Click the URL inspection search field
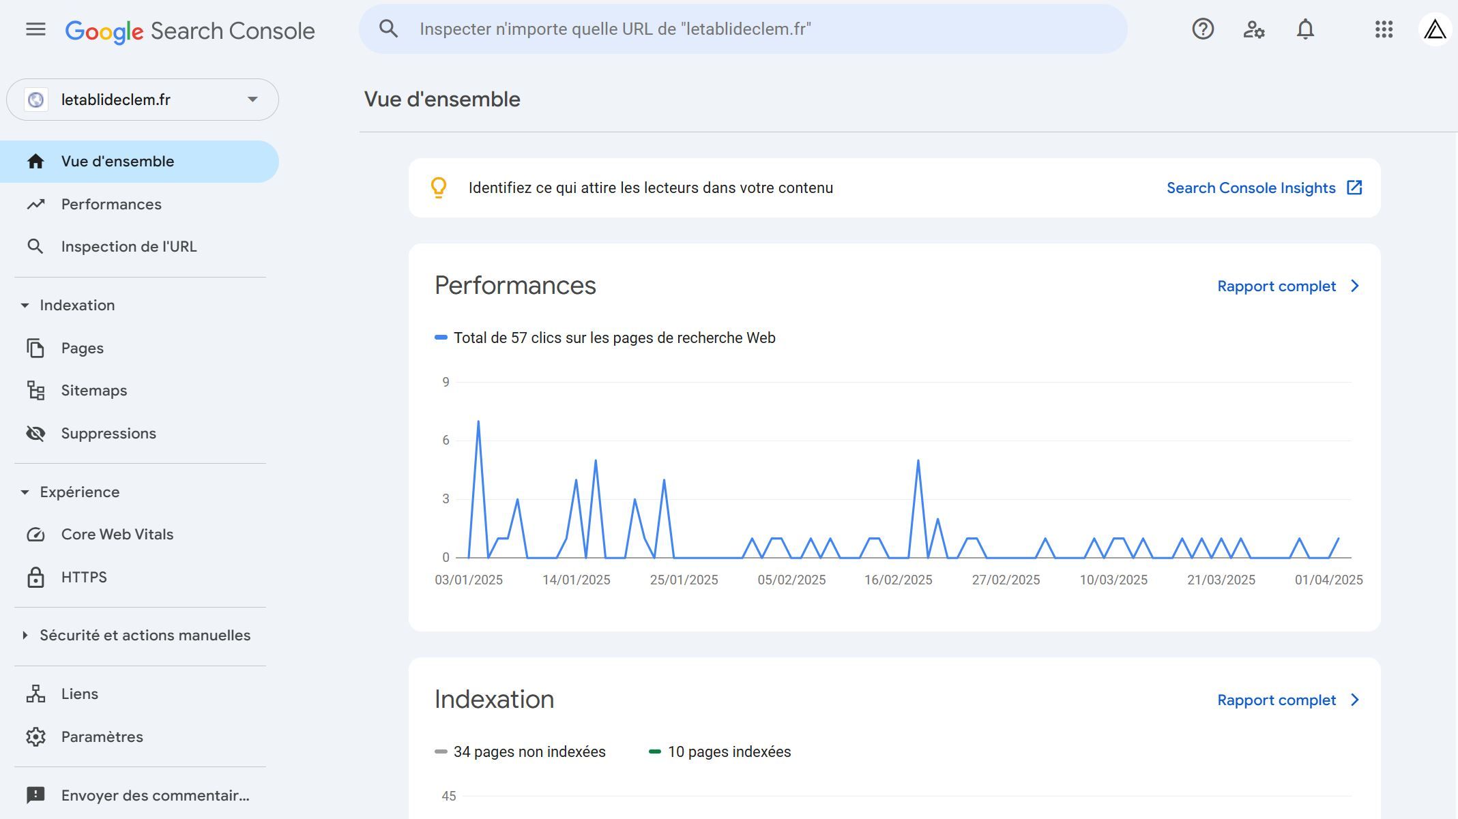Viewport: 1458px width, 819px height. [x=743, y=29]
